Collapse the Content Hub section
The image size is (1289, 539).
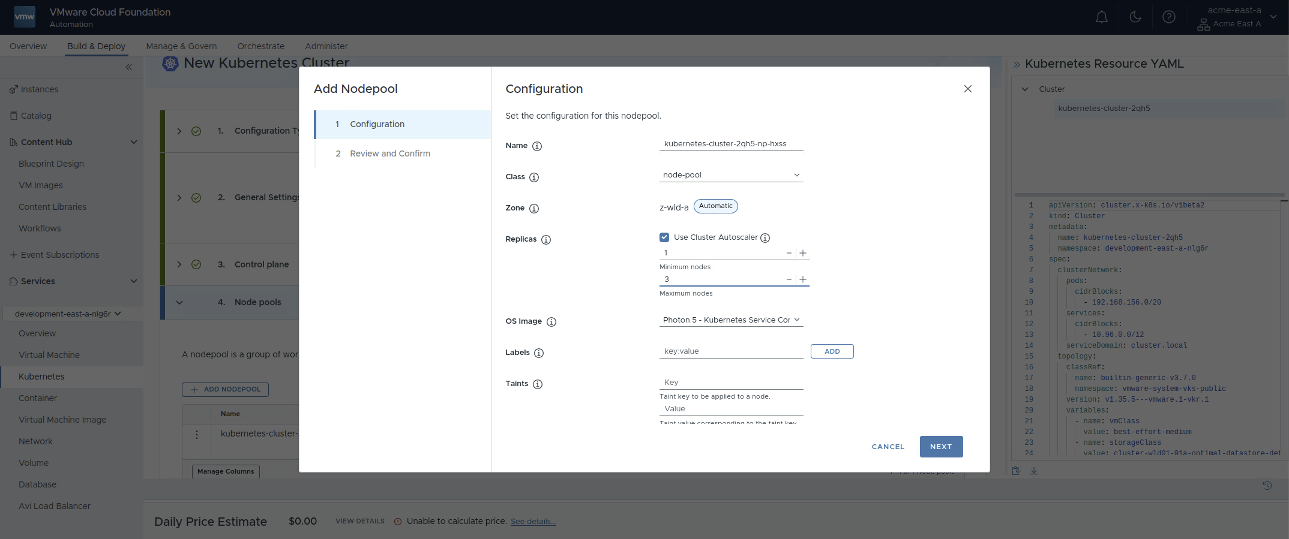(x=134, y=142)
